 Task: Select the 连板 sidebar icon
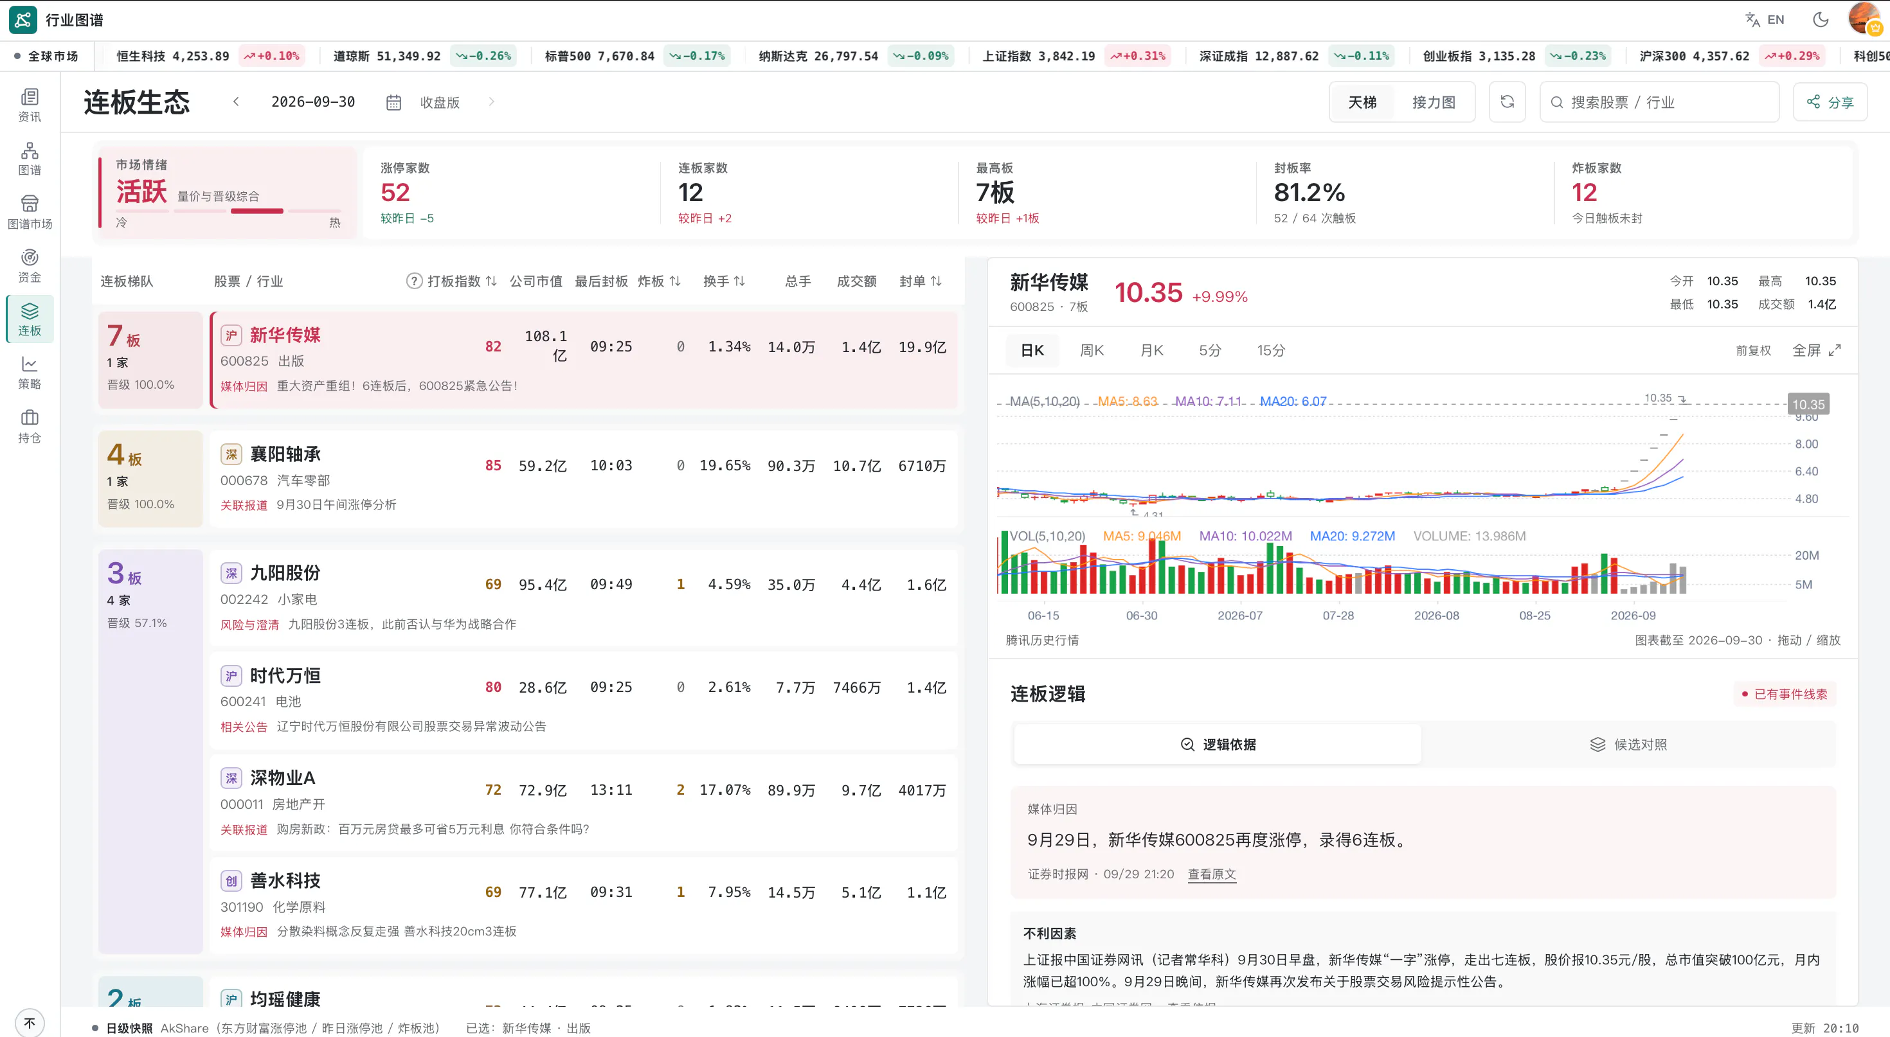tap(30, 319)
